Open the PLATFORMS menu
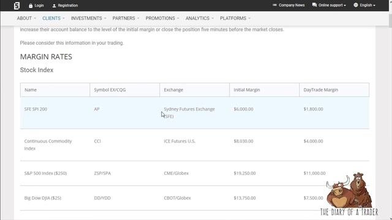The height and width of the screenshot is (220, 392). (x=235, y=18)
